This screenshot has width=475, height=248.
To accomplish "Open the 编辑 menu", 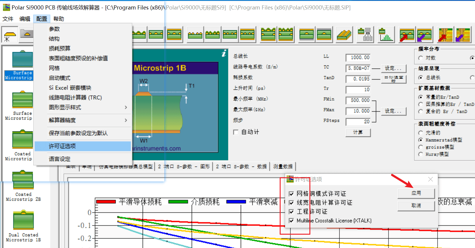I will pyautogui.click(x=25, y=19).
